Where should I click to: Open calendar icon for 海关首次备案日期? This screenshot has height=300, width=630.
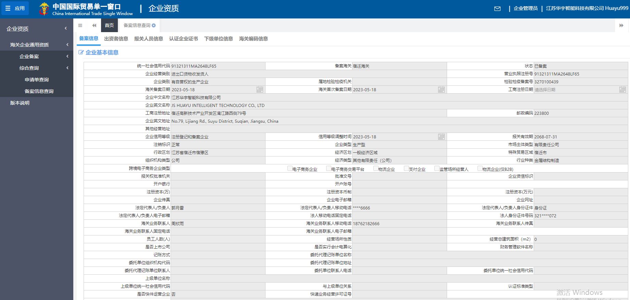(x=442, y=90)
